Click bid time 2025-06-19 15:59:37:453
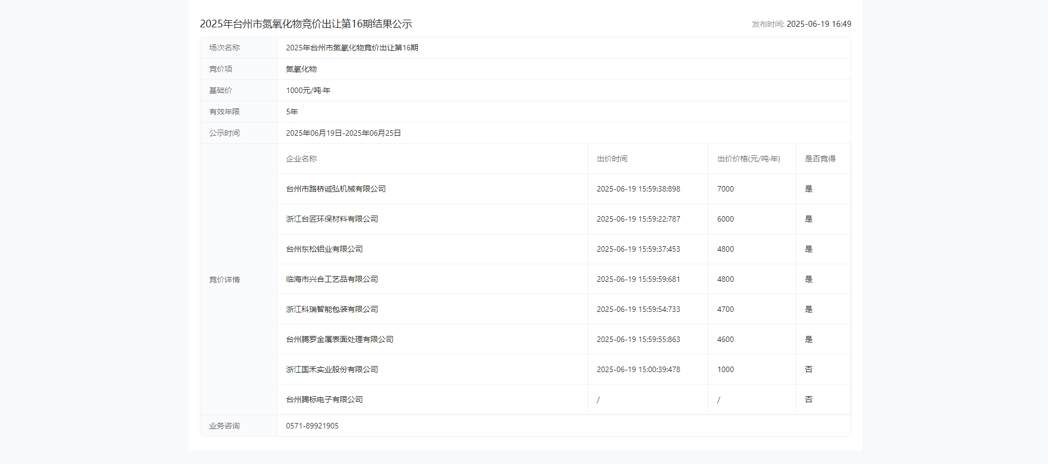The image size is (1048, 464). [x=638, y=249]
